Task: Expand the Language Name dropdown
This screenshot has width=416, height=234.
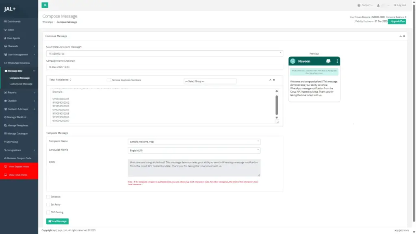Action: click(194, 149)
